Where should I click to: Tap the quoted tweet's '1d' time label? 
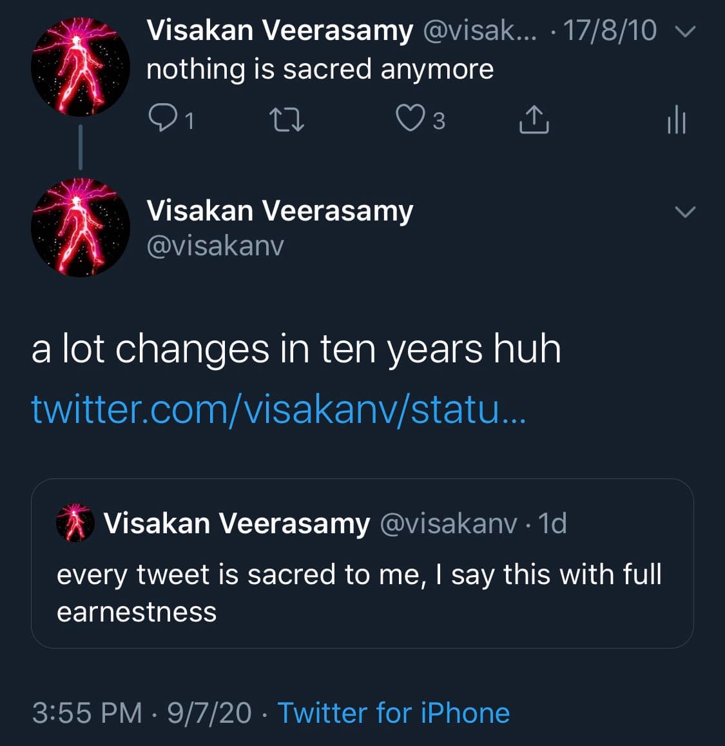[x=552, y=524]
